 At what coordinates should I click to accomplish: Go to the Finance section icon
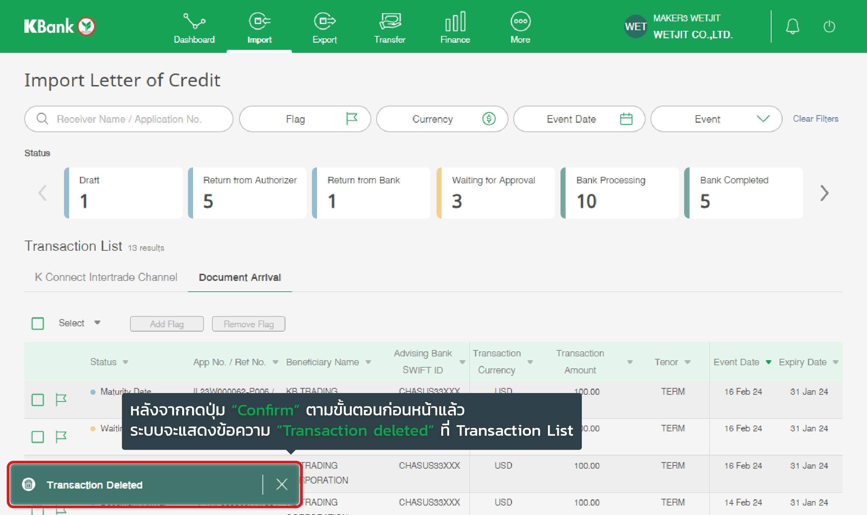point(455,22)
